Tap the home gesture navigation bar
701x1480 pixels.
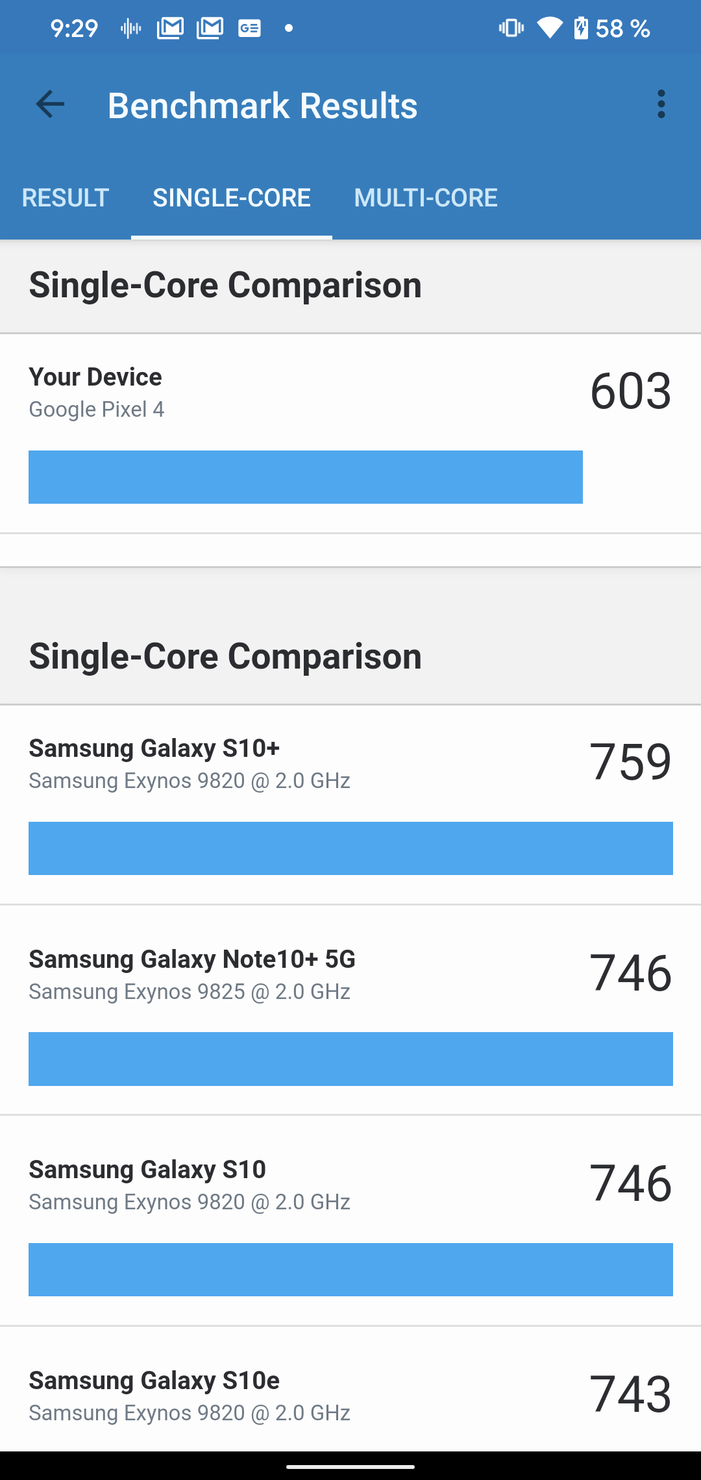(350, 1466)
